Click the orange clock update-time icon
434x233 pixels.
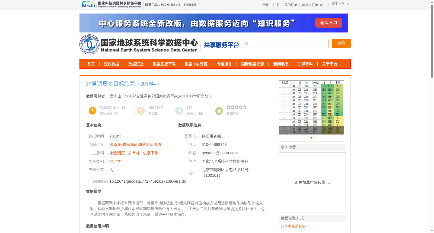(x=92, y=111)
